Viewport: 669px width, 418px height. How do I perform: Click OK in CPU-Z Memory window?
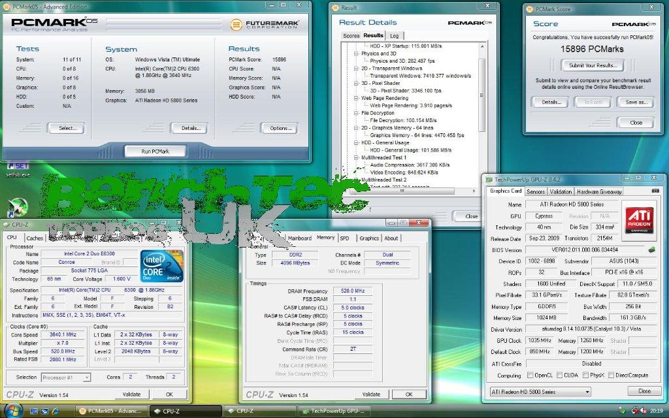coord(409,394)
